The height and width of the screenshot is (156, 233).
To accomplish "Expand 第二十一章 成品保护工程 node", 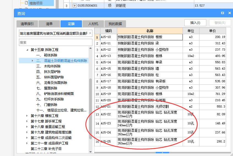I will (x=27, y=143).
